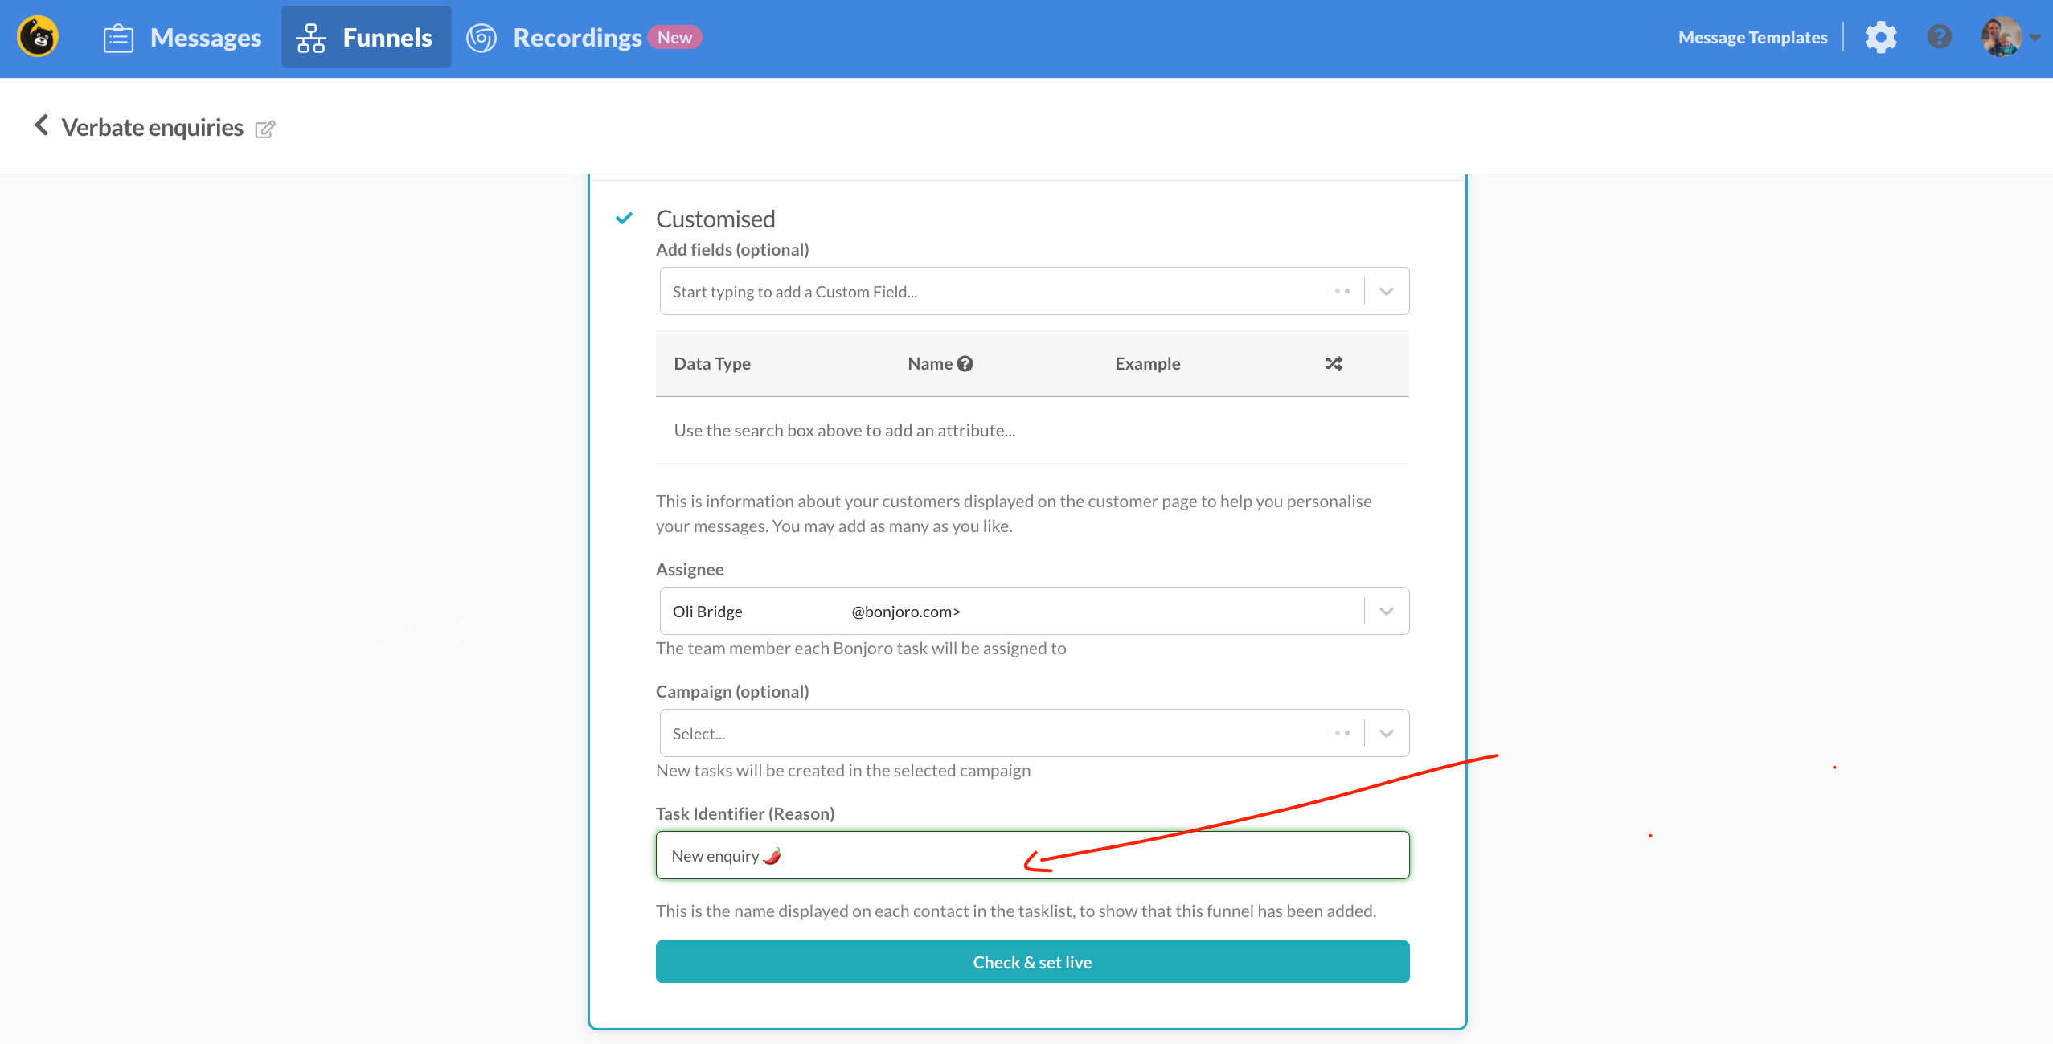
Task: Go back using the left chevron arrow
Action: (42, 125)
